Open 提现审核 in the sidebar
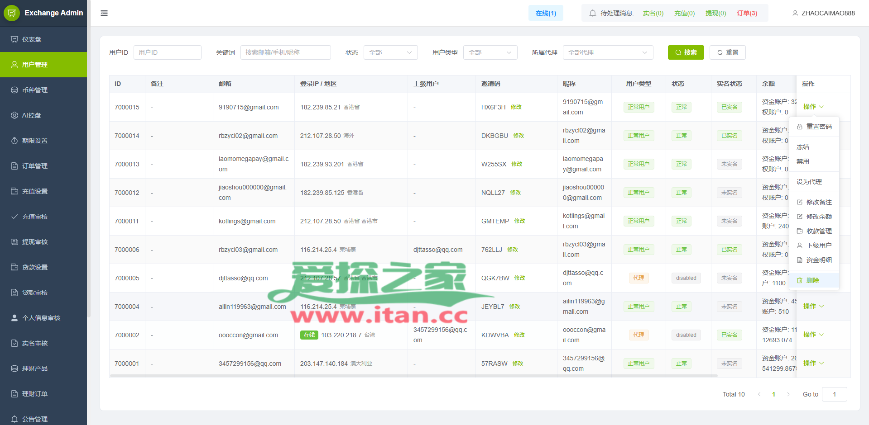 point(35,242)
